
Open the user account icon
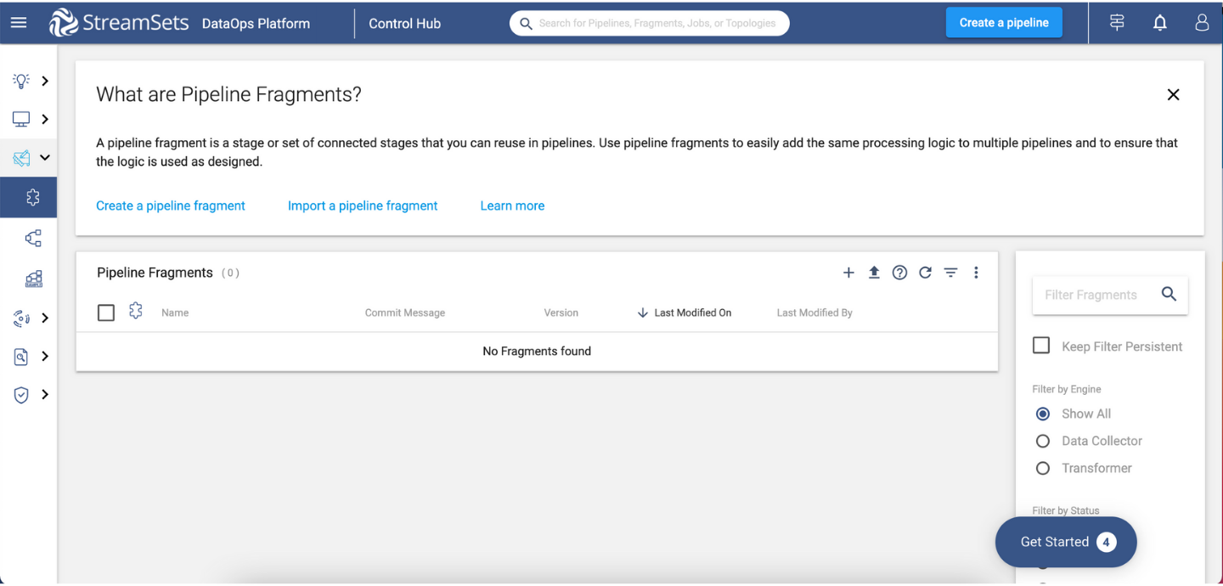pyautogui.click(x=1202, y=23)
